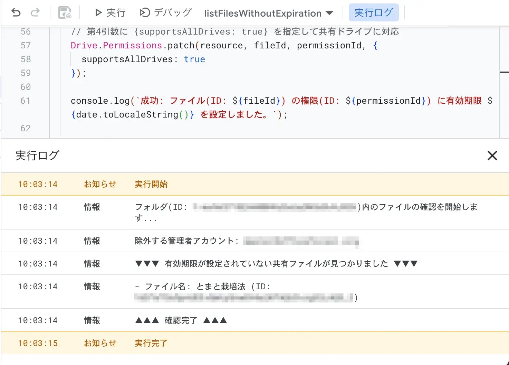Click the redo arrow icon

pos(35,13)
